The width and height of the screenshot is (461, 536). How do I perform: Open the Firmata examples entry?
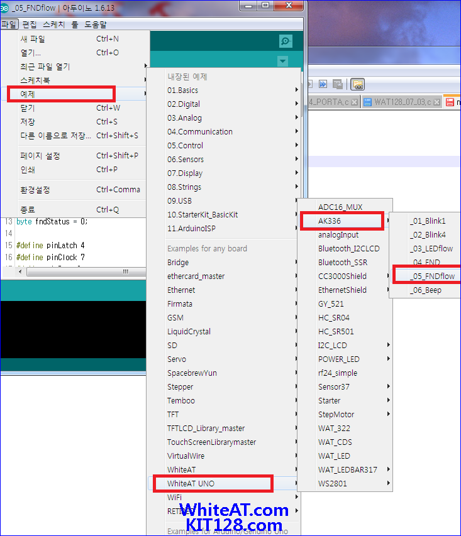pyautogui.click(x=224, y=304)
